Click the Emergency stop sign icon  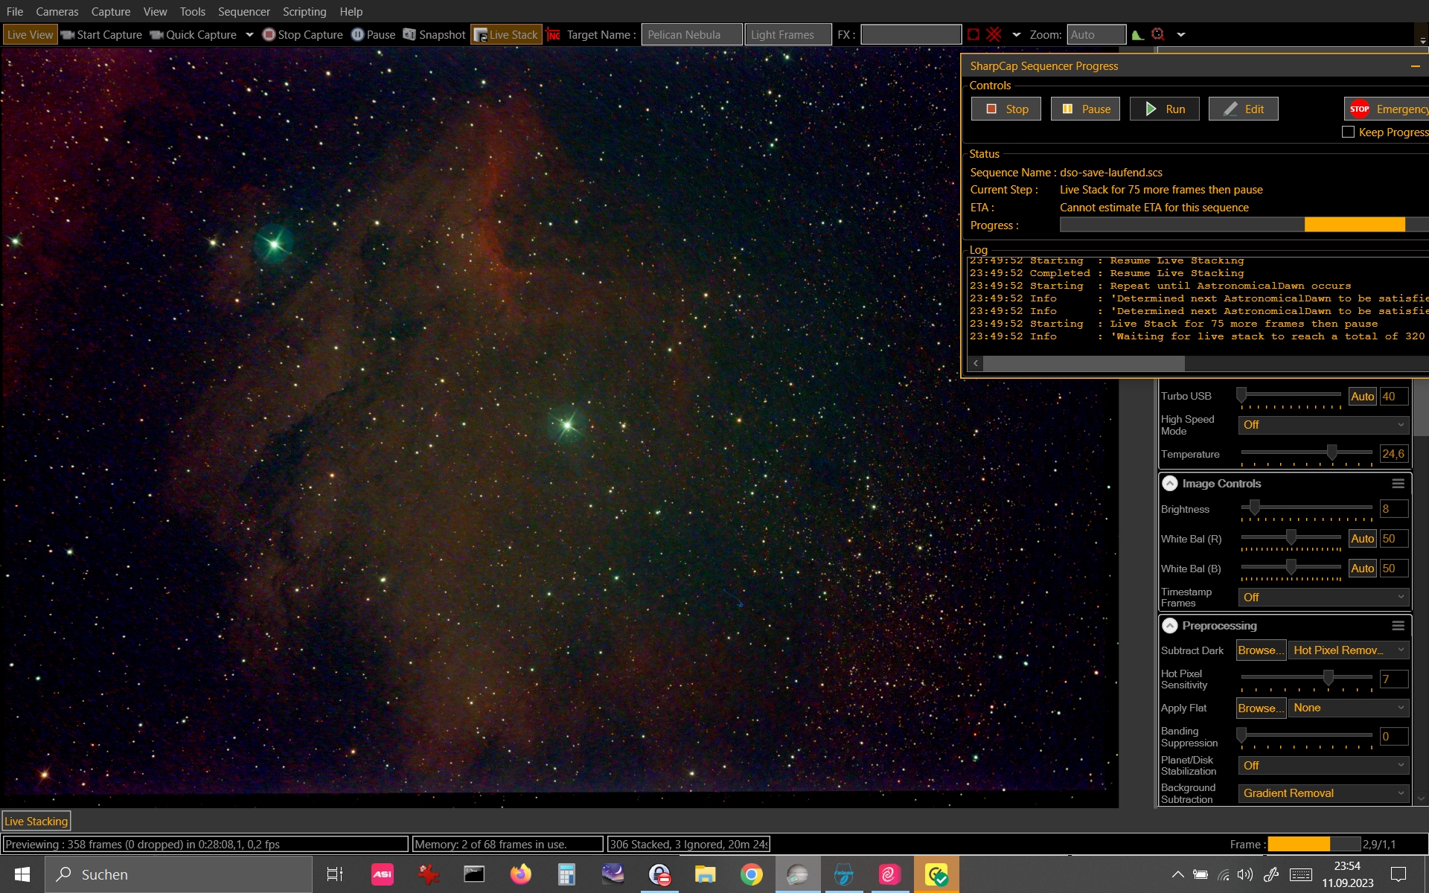1360,109
